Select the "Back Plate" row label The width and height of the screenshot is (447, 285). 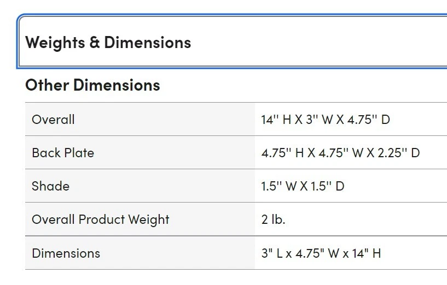tap(63, 153)
